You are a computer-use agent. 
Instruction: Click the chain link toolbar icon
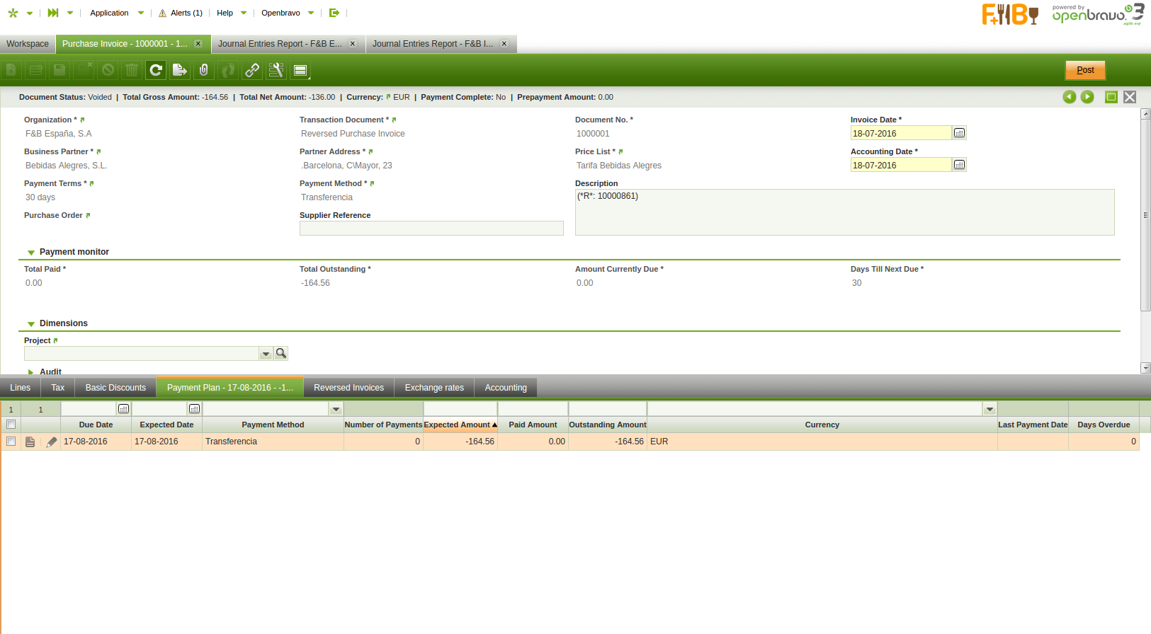[x=252, y=70]
